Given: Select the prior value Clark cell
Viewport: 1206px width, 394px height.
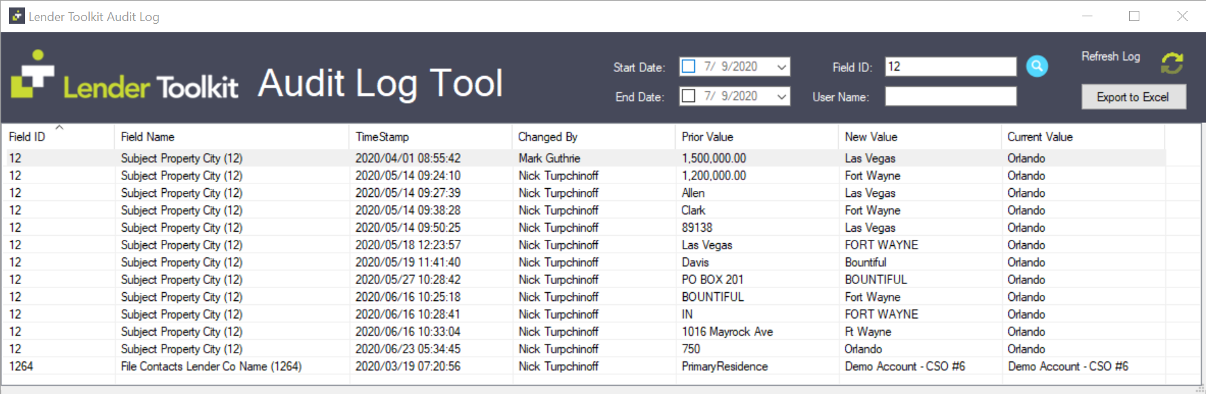Looking at the screenshot, I should 693,211.
